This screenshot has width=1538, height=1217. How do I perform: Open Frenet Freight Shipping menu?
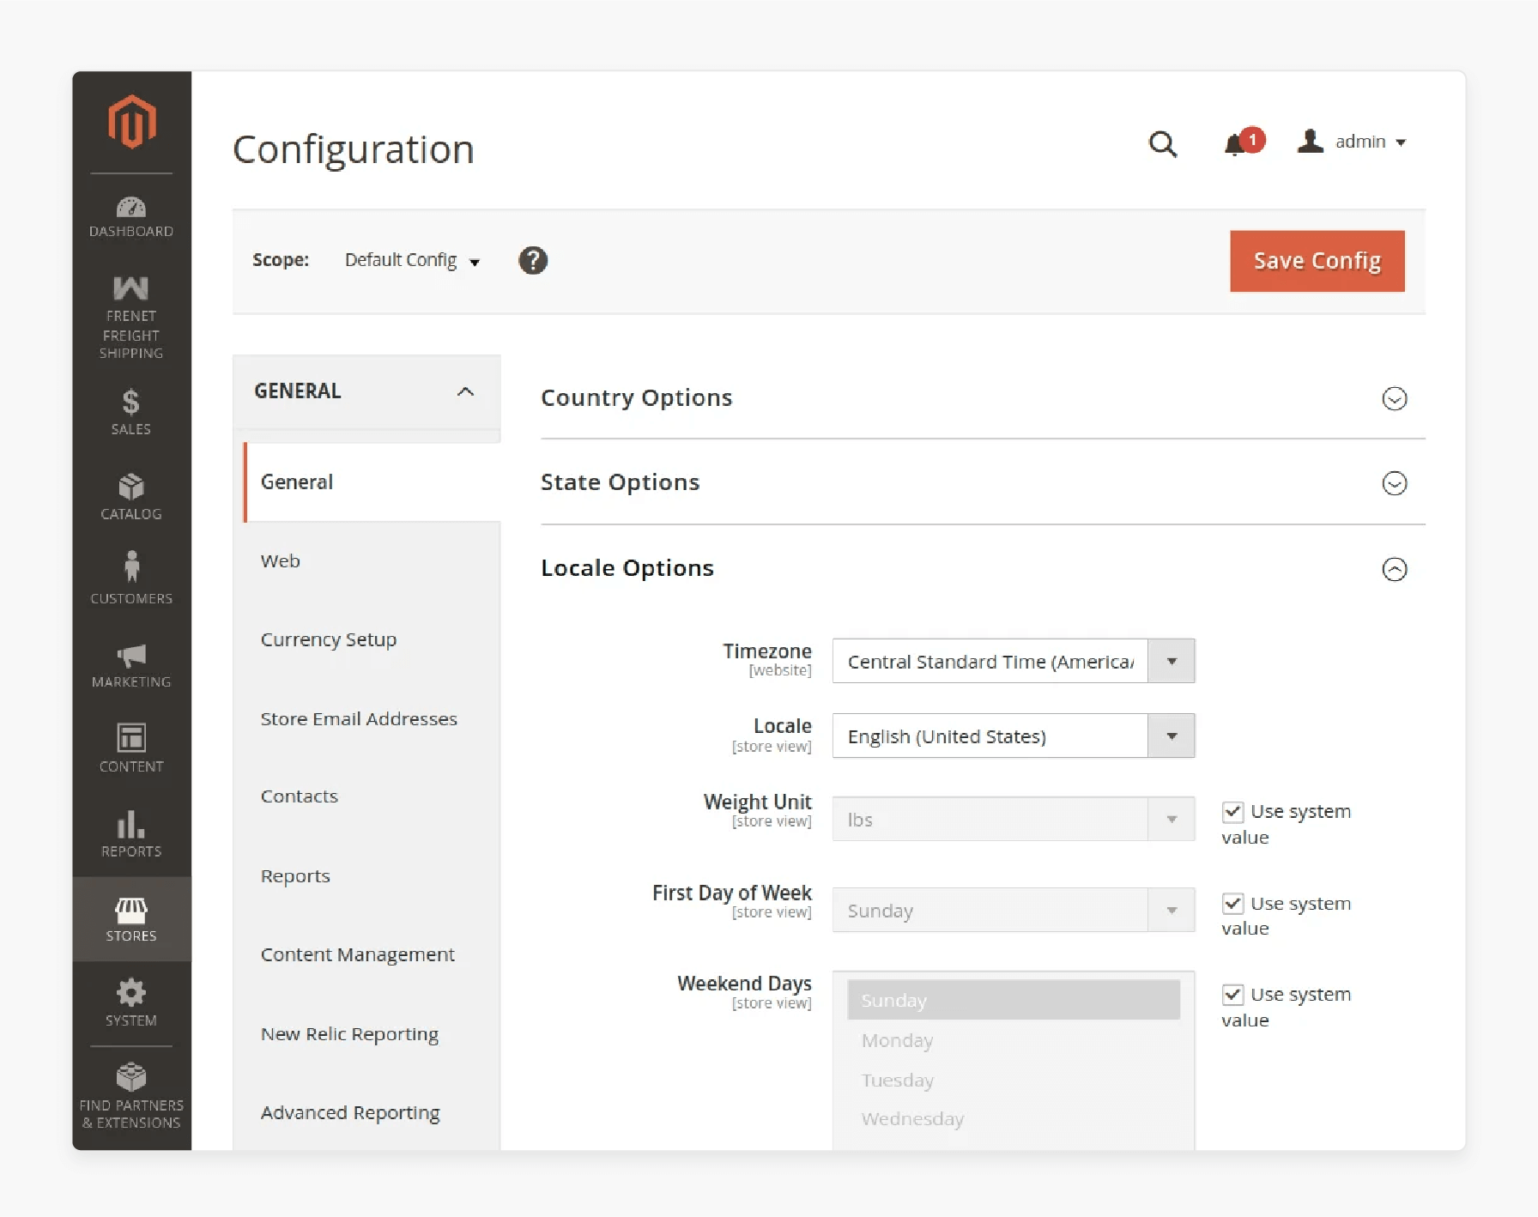131,317
